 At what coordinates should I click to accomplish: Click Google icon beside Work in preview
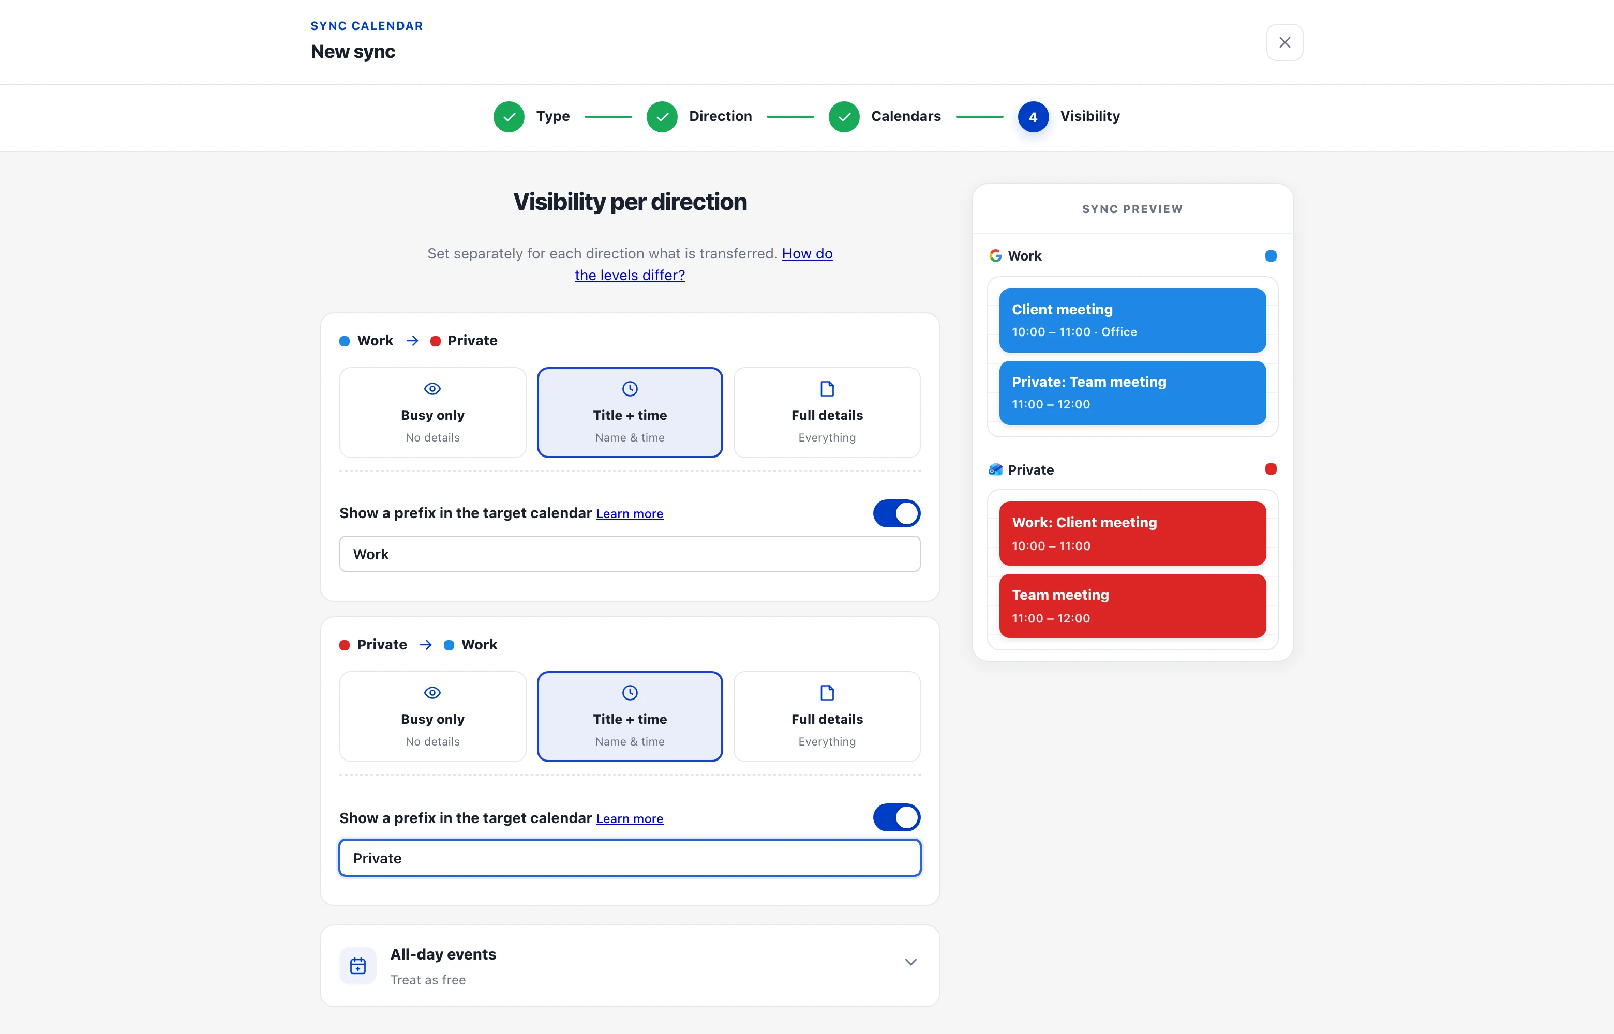pos(995,256)
